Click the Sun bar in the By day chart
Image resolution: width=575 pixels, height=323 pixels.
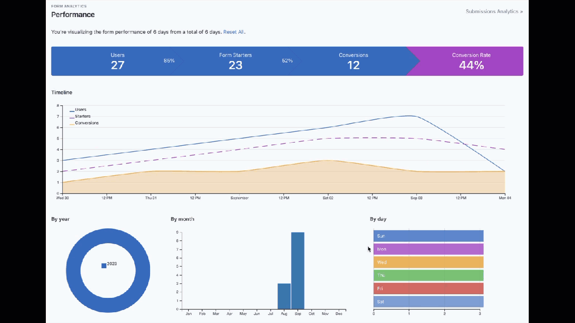pos(428,236)
